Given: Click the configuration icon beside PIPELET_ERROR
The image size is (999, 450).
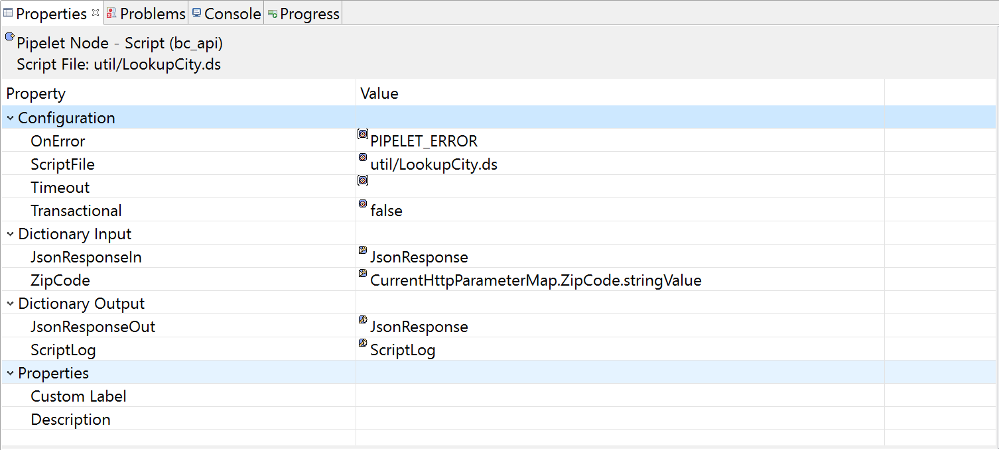Looking at the screenshot, I should pyautogui.click(x=362, y=134).
